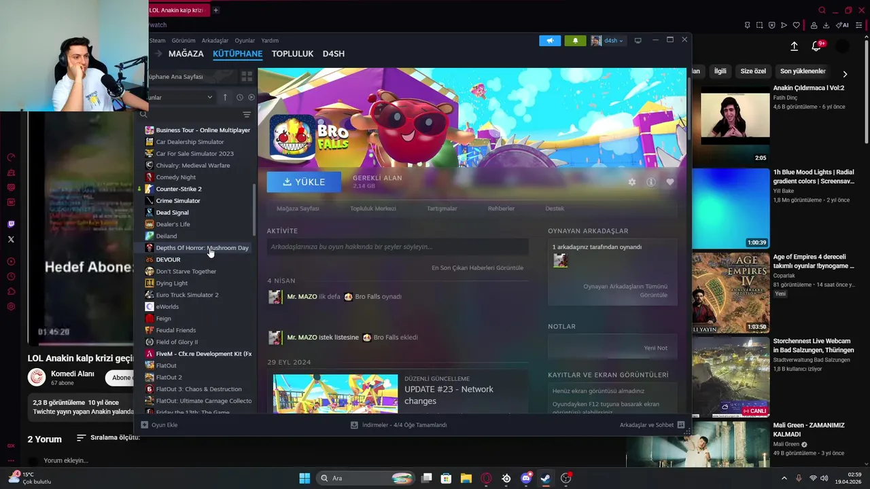Show next YouTube filter chips arrow
The image size is (870, 489).
[x=845, y=74]
